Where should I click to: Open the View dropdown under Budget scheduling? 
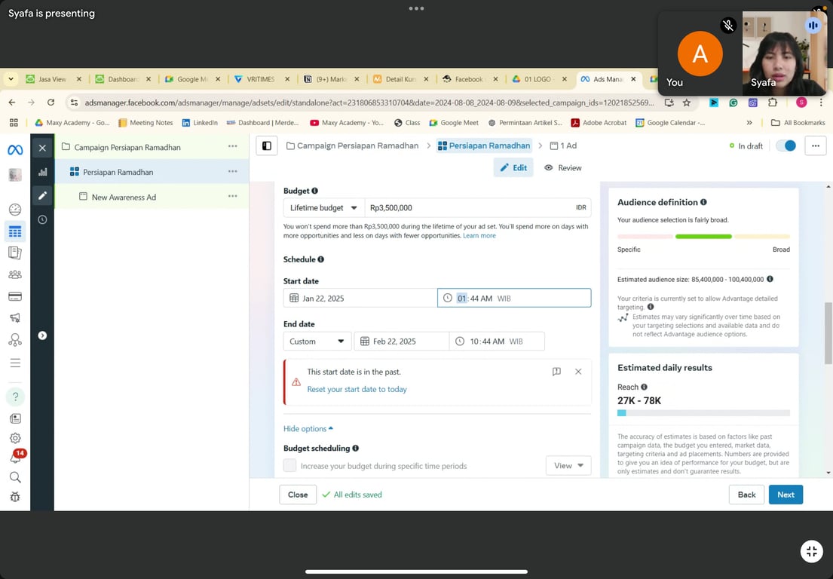click(568, 465)
